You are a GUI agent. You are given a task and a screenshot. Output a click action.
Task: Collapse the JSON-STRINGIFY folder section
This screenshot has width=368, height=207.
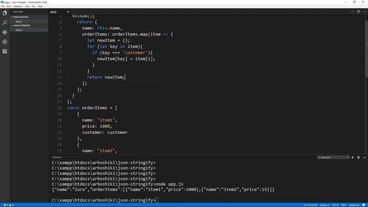pos(29,25)
